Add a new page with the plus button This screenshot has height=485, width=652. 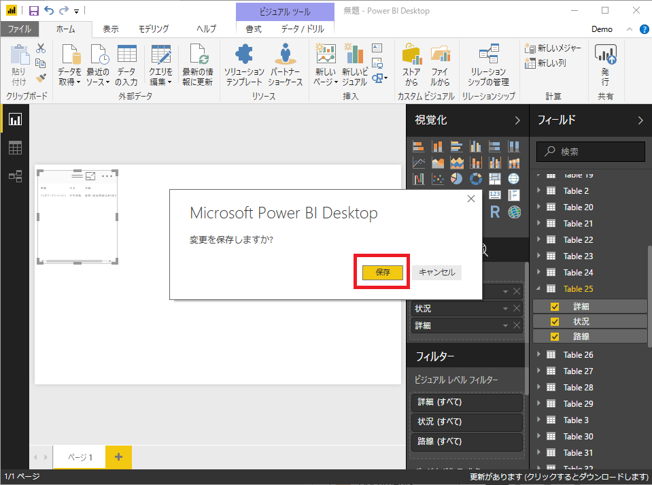pyautogui.click(x=118, y=457)
